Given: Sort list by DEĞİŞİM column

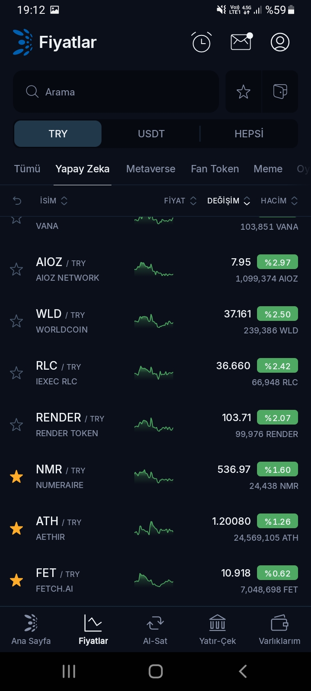Looking at the screenshot, I should coord(228,201).
